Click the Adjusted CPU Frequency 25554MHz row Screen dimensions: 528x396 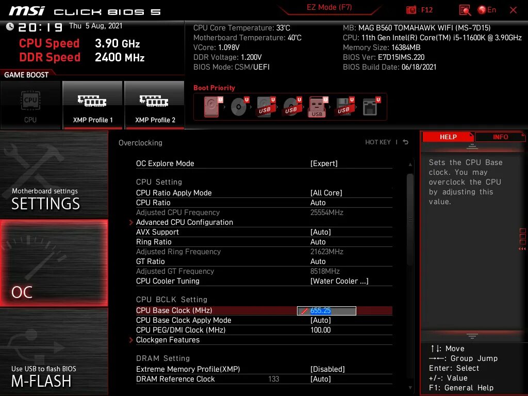click(264, 212)
